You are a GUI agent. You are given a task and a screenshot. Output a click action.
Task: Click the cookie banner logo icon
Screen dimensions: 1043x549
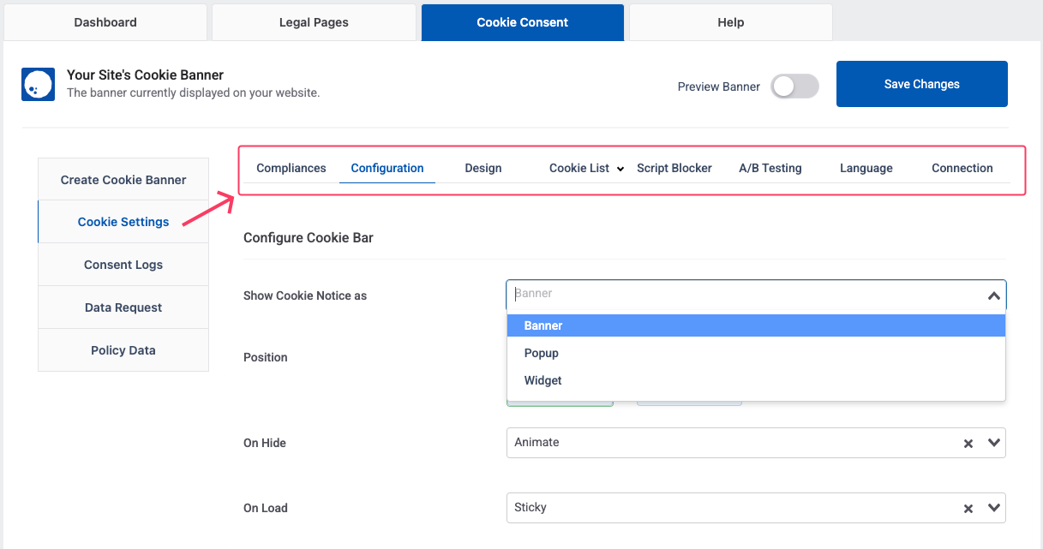(x=39, y=84)
